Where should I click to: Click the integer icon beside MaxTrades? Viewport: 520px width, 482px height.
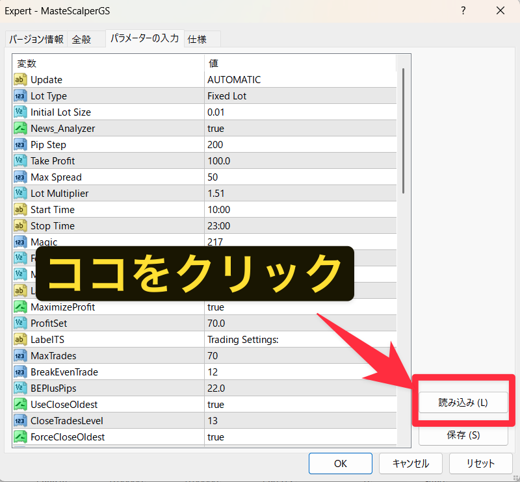point(20,356)
